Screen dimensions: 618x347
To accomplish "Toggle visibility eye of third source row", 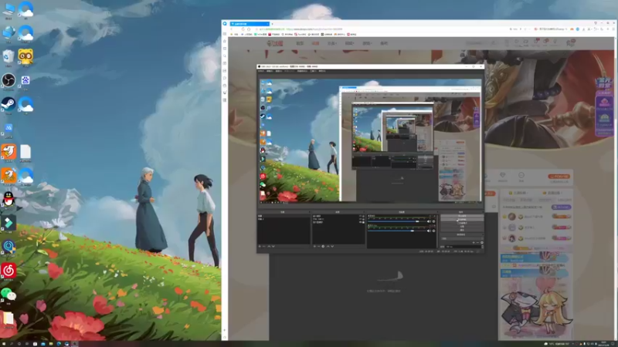I will click(x=360, y=222).
